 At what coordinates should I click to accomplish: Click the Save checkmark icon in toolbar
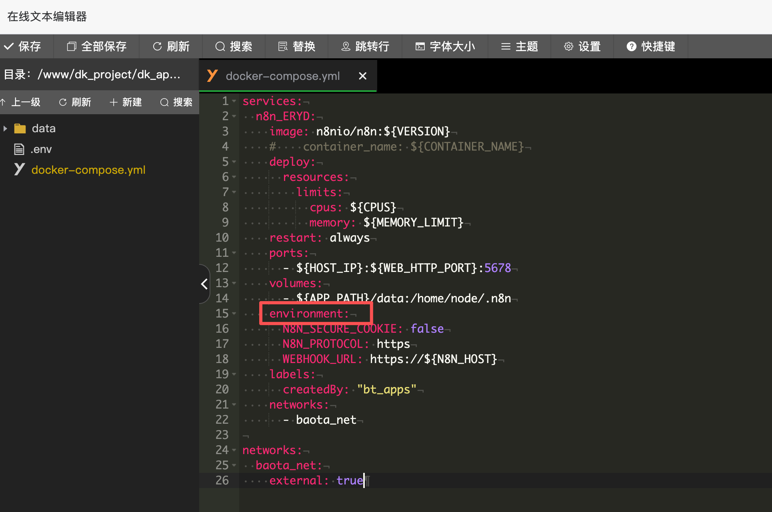(x=9, y=47)
